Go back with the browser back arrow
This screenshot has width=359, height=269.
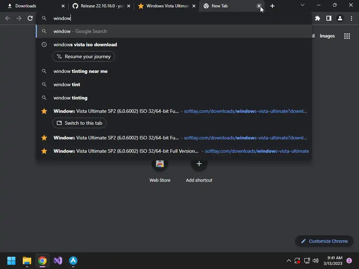pyautogui.click(x=8, y=18)
